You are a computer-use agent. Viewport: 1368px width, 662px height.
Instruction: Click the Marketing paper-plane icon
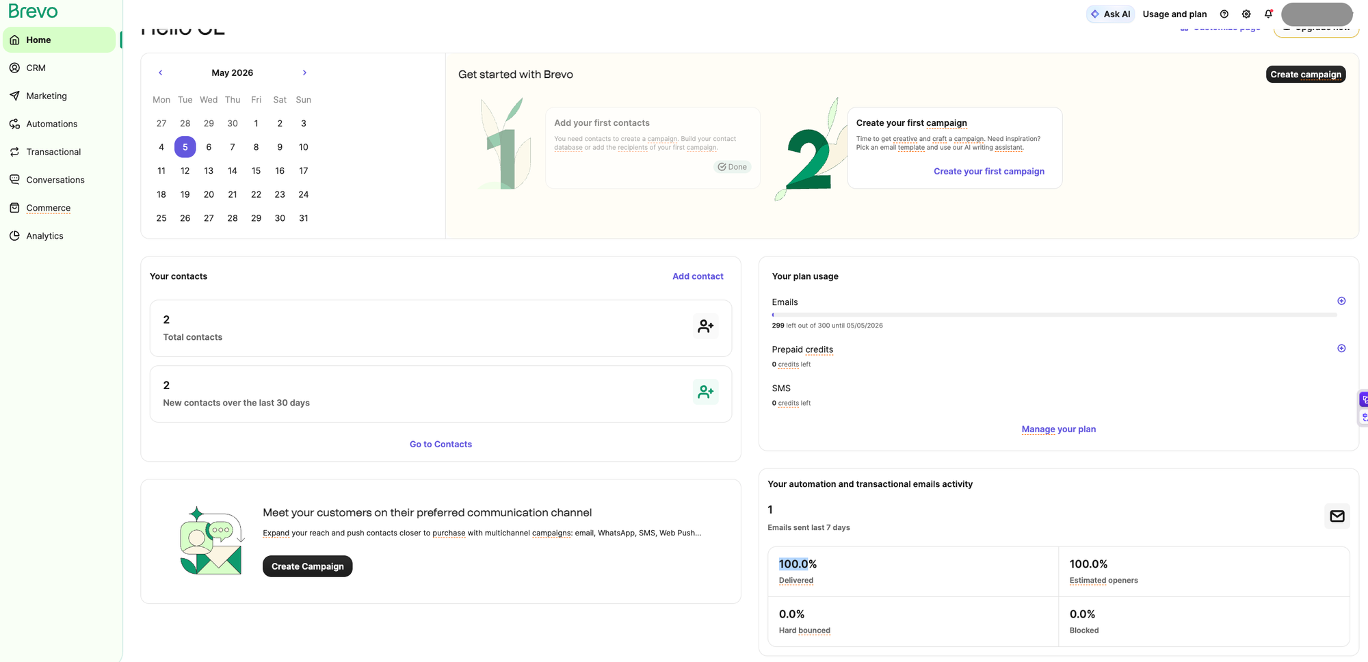[x=14, y=96]
